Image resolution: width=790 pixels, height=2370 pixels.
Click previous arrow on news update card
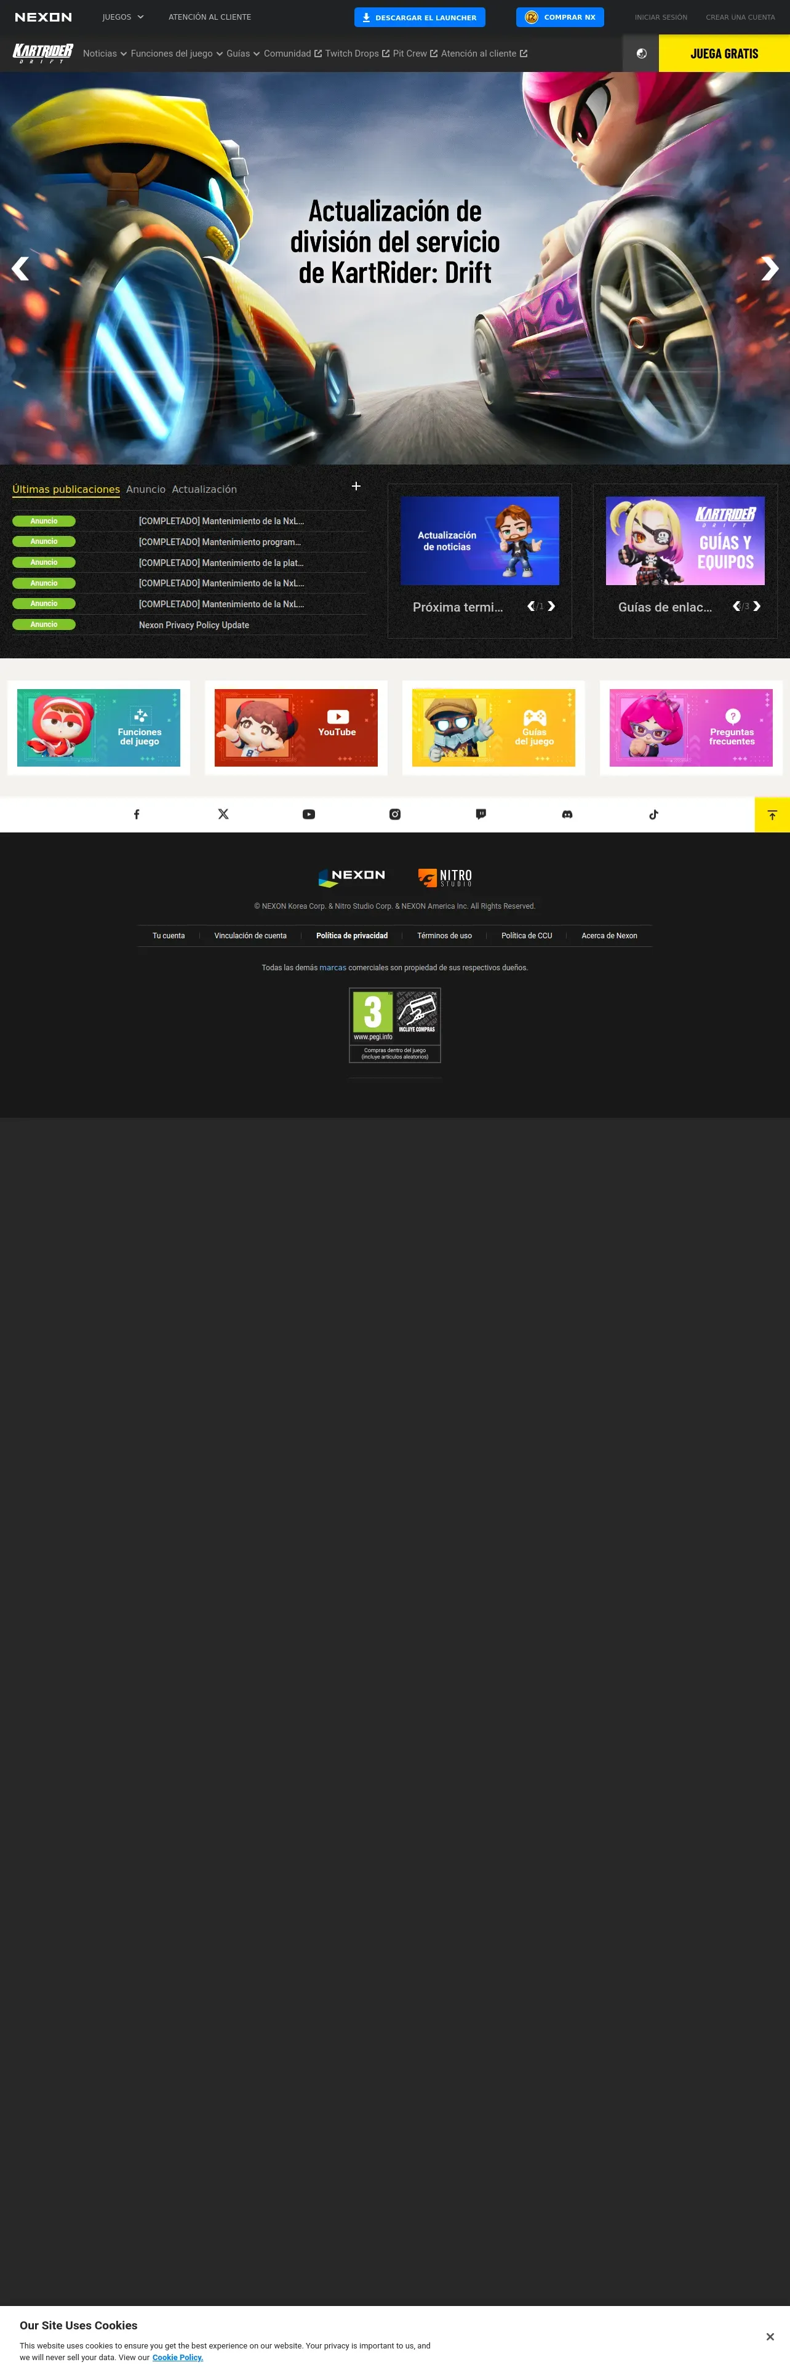coord(530,606)
